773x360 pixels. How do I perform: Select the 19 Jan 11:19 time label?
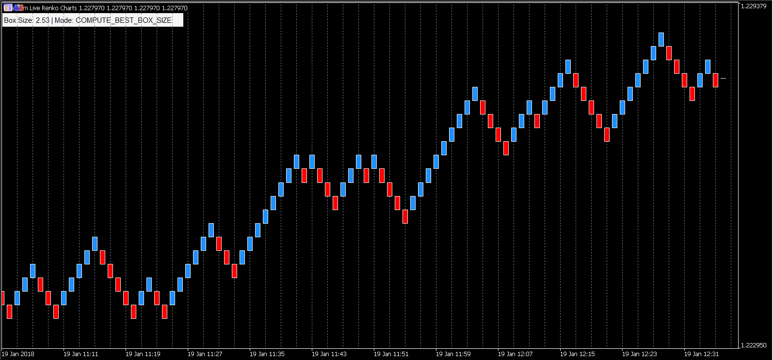click(143, 354)
